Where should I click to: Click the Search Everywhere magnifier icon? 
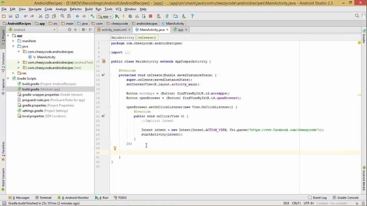click(x=357, y=16)
